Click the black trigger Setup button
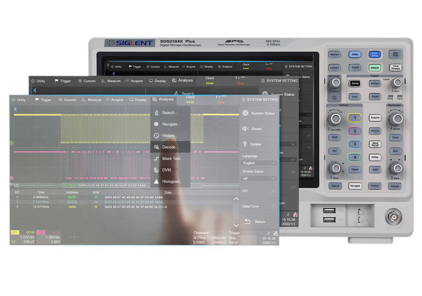 tap(355, 84)
